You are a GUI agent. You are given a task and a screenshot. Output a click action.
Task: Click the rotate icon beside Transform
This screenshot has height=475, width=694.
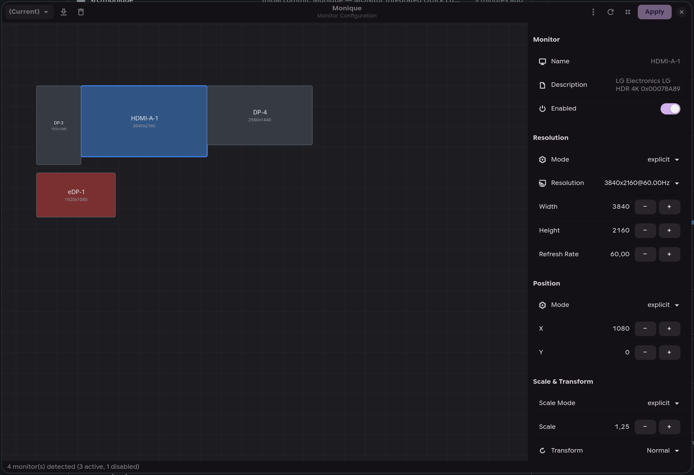tap(542, 450)
